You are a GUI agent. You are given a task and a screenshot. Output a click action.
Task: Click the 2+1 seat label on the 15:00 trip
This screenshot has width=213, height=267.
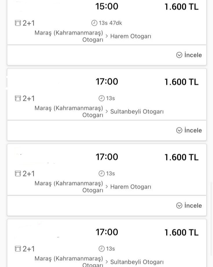pos(28,23)
